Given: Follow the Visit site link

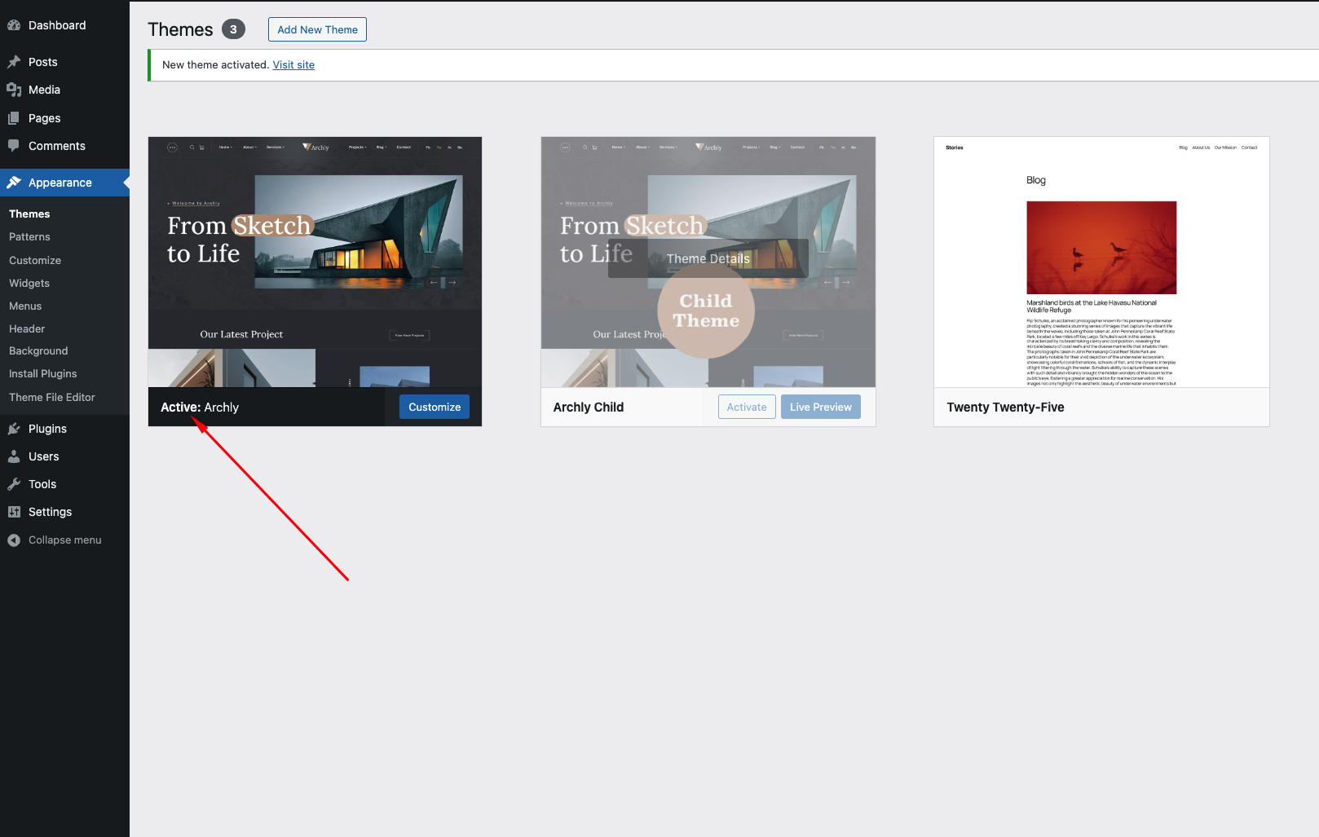Looking at the screenshot, I should (293, 65).
